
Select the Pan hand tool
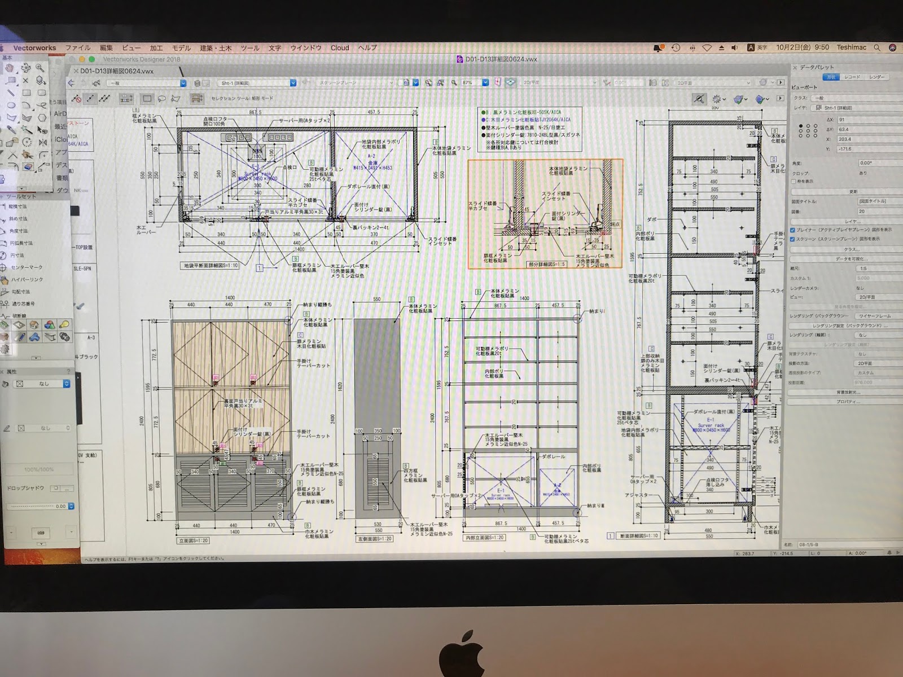(9, 68)
